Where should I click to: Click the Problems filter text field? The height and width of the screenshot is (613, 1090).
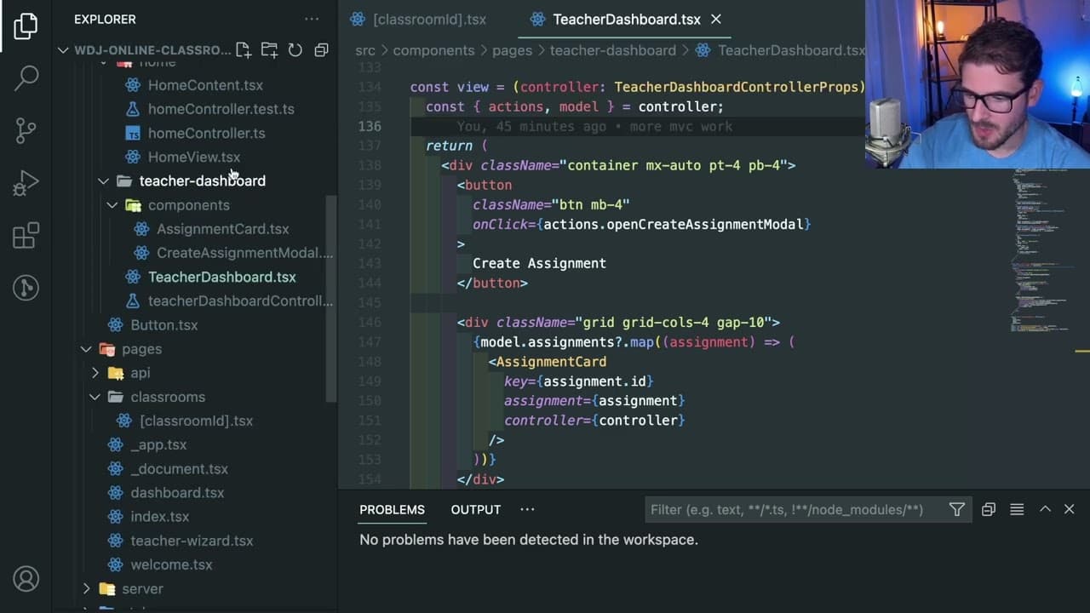(796, 509)
